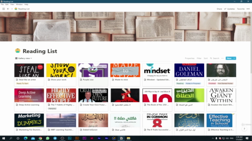The image size is (252, 141).
Task: Launch Microsoft Edge from taskbar
Action: tap(26, 138)
